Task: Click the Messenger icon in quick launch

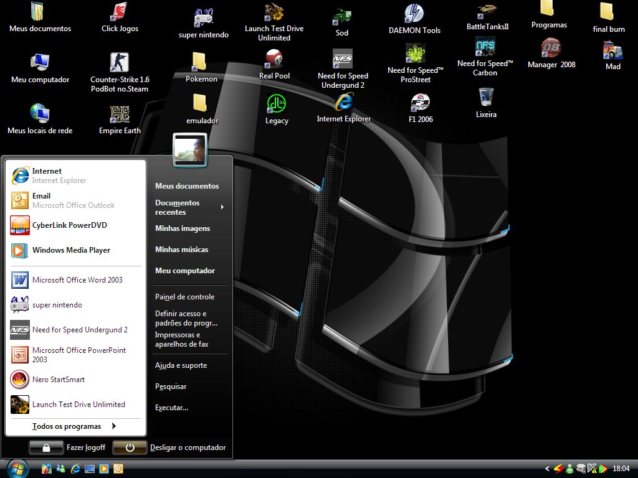Action: coord(61,469)
